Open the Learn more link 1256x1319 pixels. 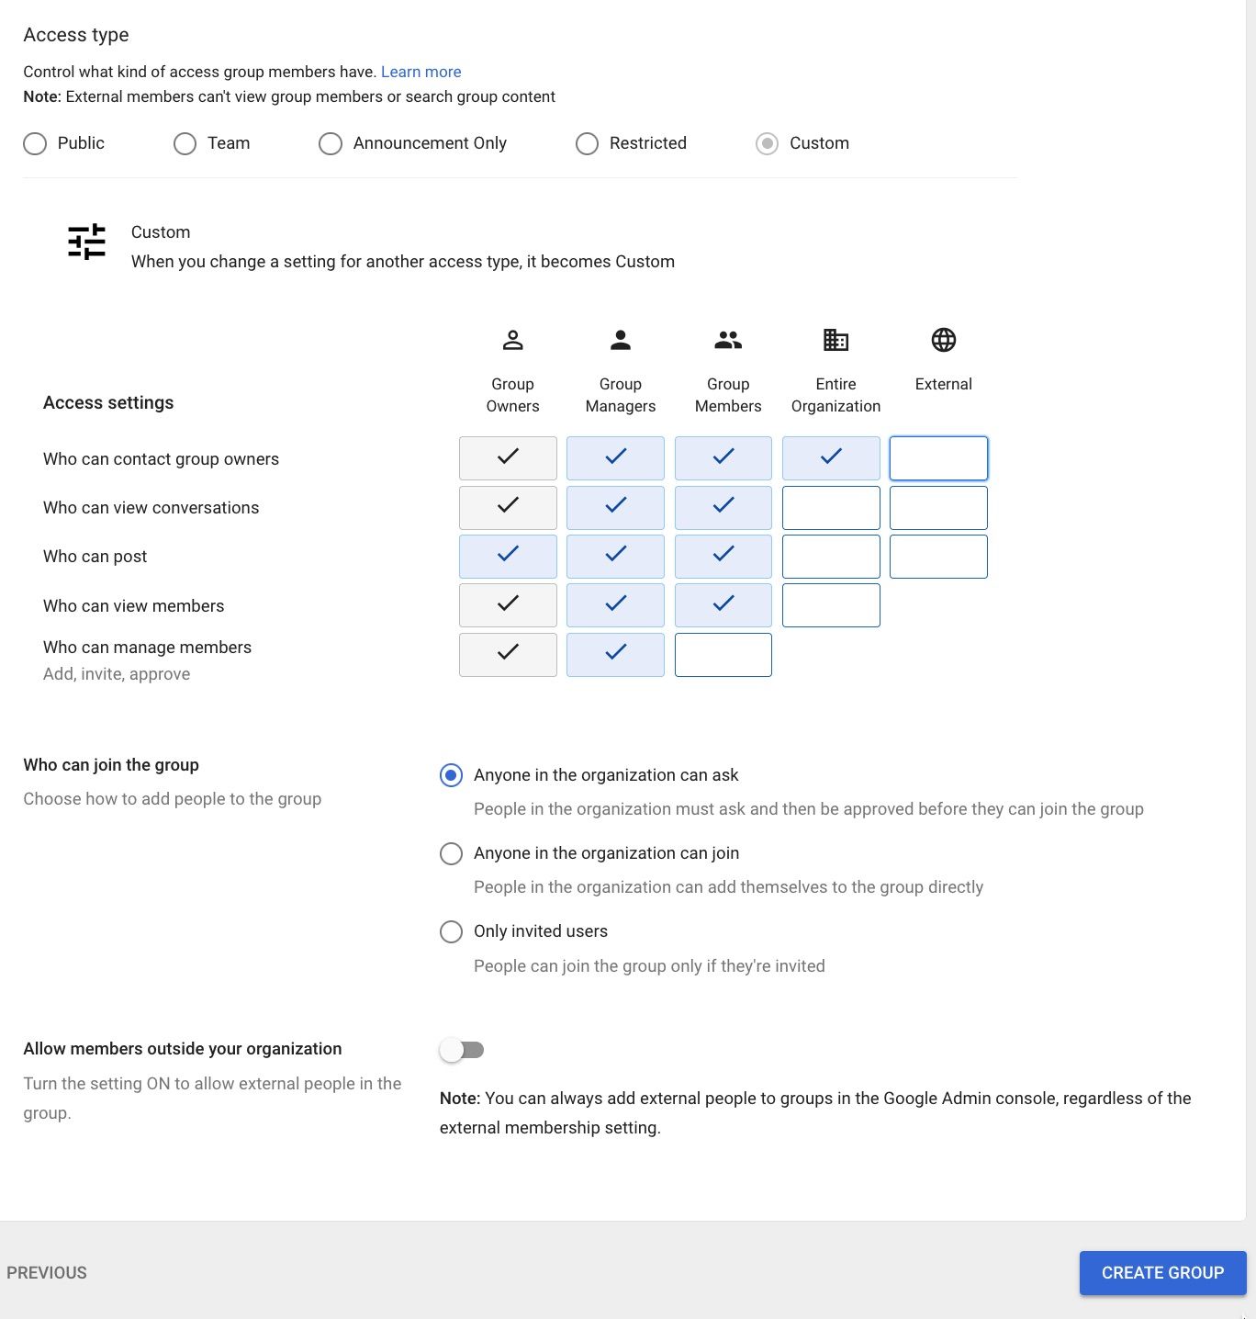pyautogui.click(x=421, y=72)
